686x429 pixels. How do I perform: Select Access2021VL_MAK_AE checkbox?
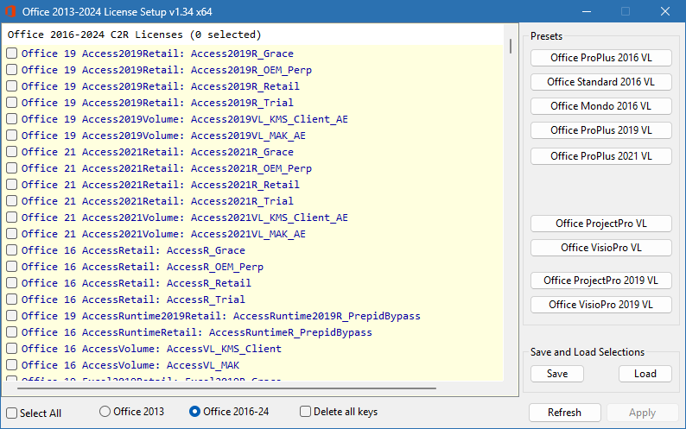tap(12, 234)
